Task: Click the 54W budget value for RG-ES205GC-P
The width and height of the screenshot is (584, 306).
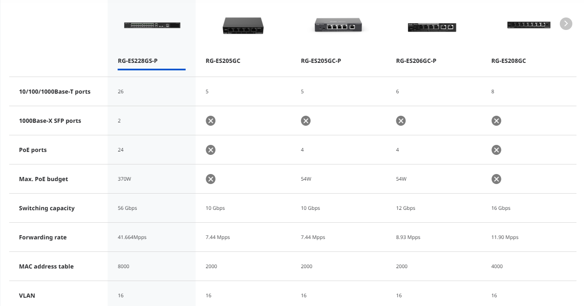Action: click(x=306, y=179)
